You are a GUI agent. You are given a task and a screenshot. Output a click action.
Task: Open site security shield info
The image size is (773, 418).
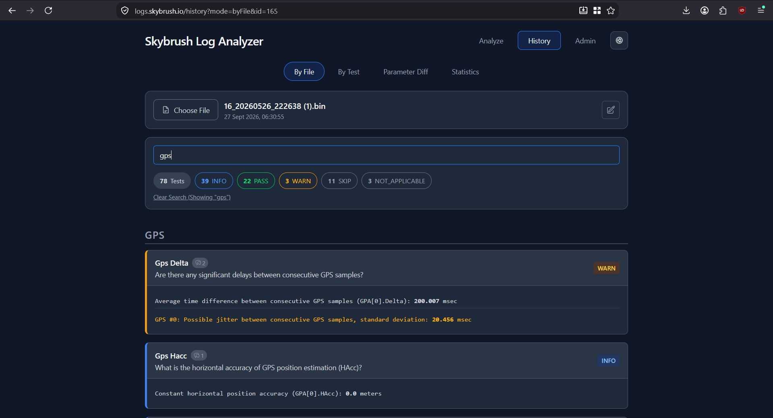click(125, 11)
